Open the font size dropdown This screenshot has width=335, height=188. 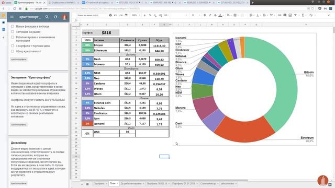tap(195, 15)
